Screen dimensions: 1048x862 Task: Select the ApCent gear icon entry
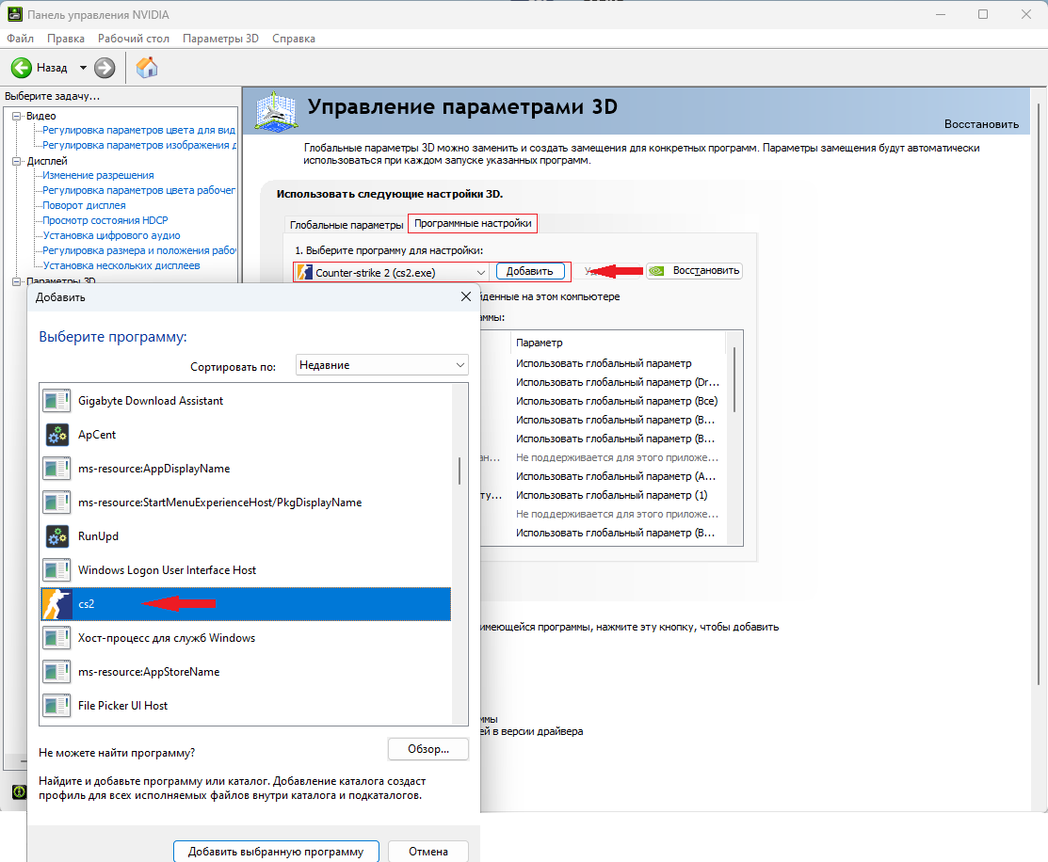point(56,435)
